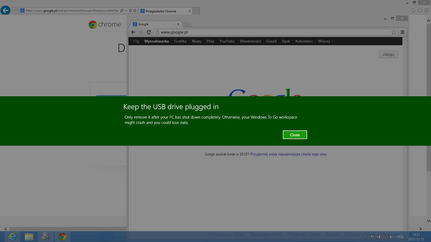This screenshot has height=242, width=431.
Task: Open the Przypomnij sobie najważniejsze chwile link
Action: point(288,154)
